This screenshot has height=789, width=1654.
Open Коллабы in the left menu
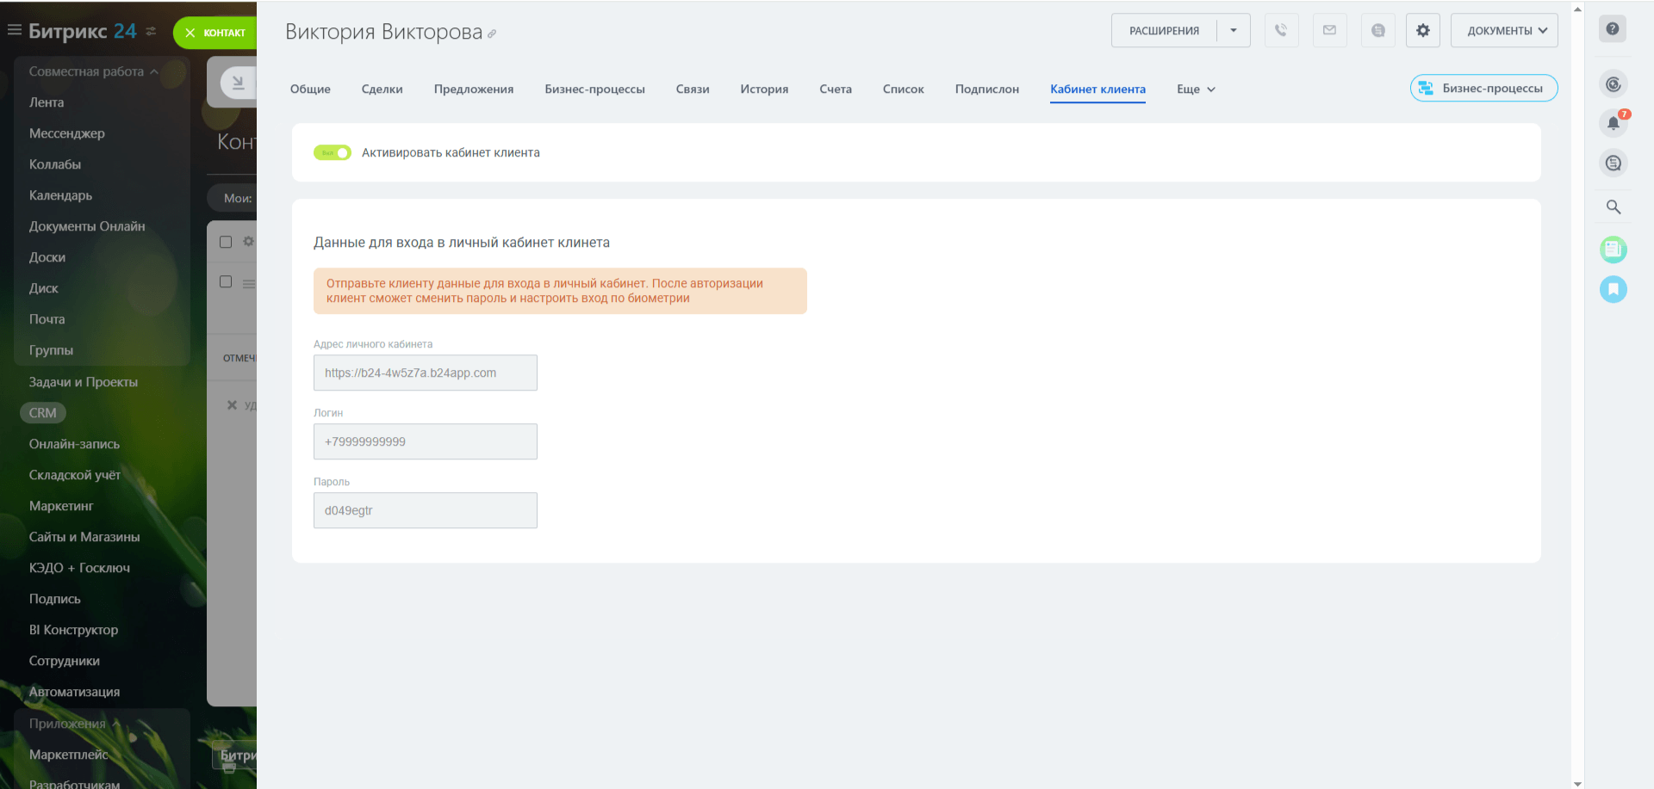[x=55, y=164]
